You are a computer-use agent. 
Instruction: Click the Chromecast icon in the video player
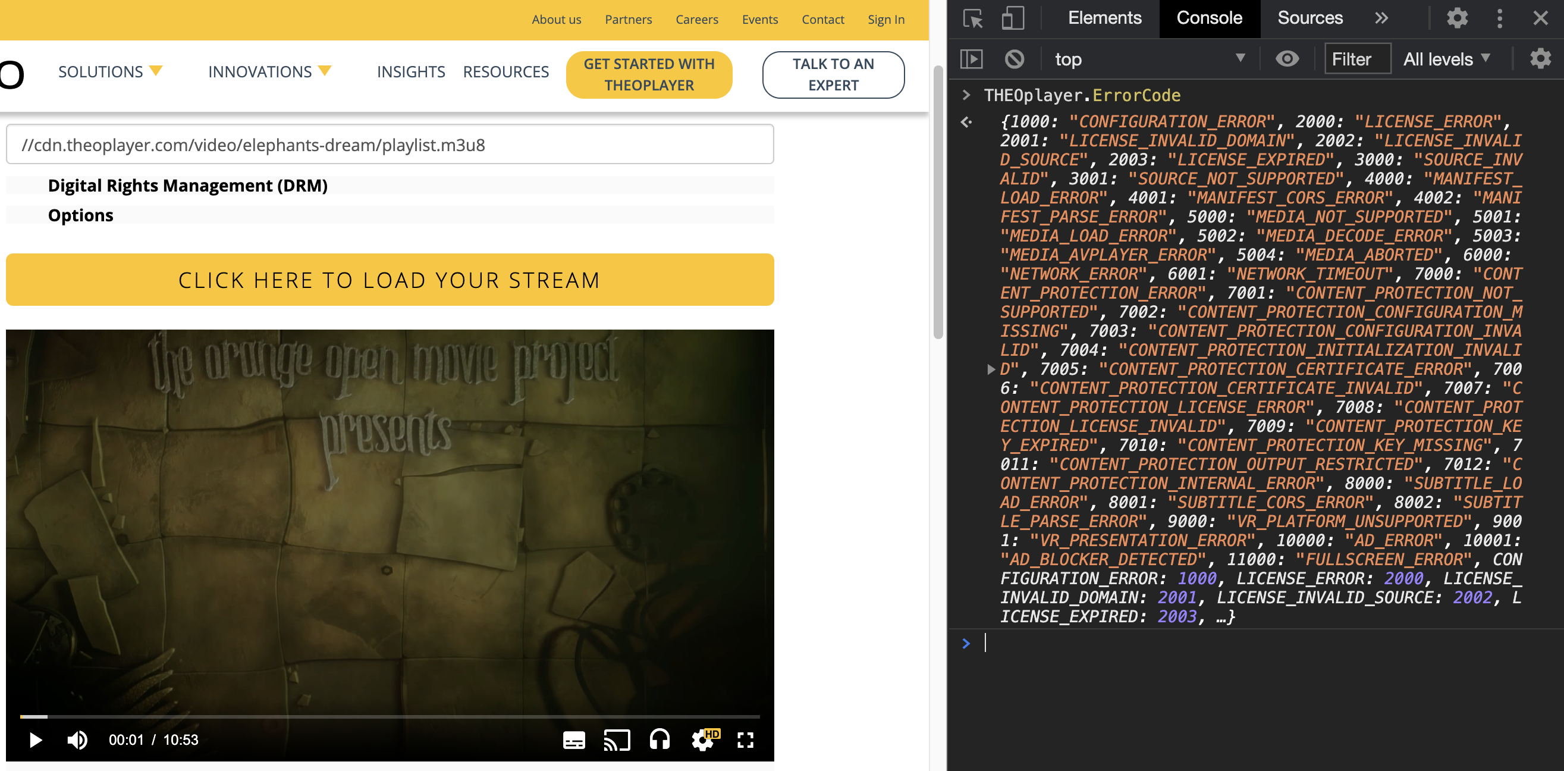click(617, 739)
